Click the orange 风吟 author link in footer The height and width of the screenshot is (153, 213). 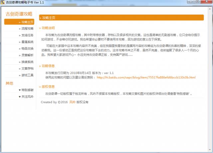pyautogui.click(x=72, y=102)
